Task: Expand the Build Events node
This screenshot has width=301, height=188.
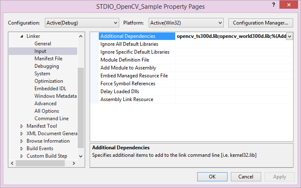Action: 22,148
